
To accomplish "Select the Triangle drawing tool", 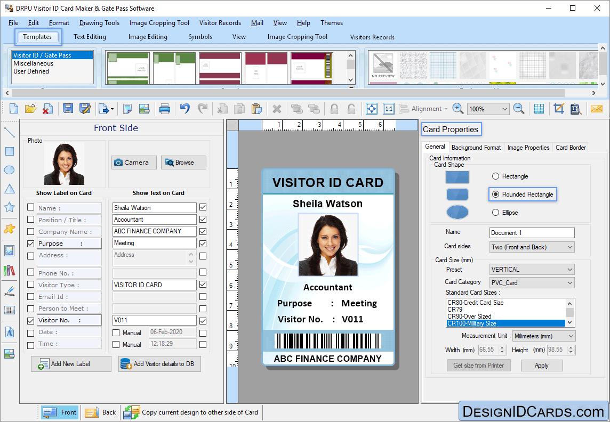I will click(x=10, y=189).
